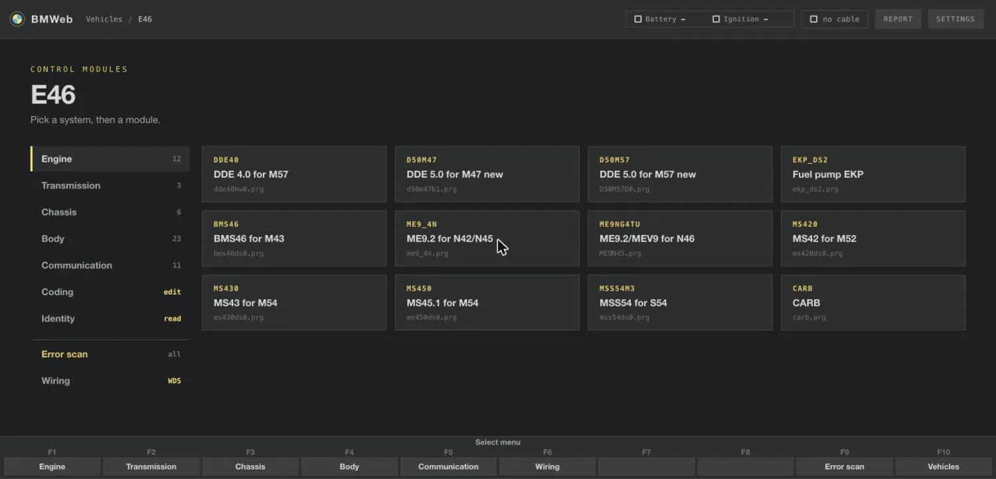Open the MS42 for M52 module

point(873,239)
